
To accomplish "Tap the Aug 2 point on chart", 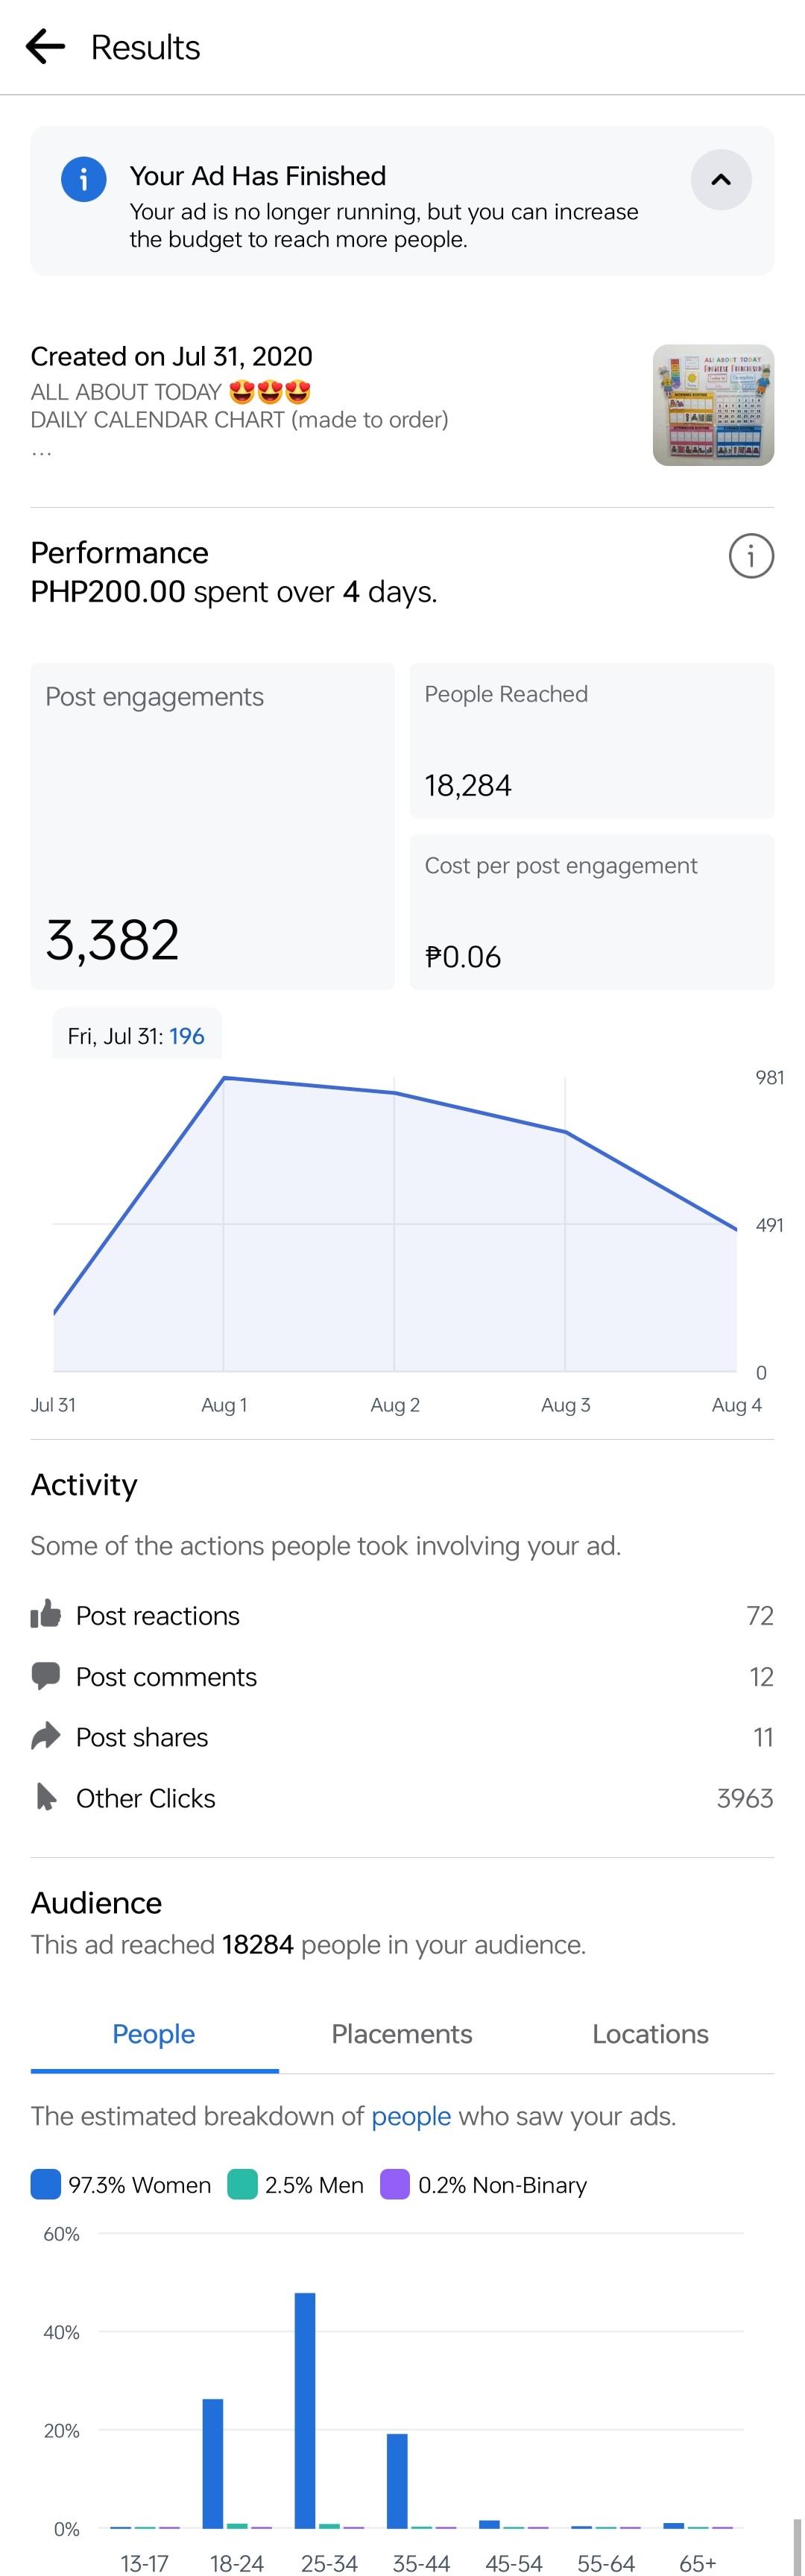I will tap(395, 1093).
